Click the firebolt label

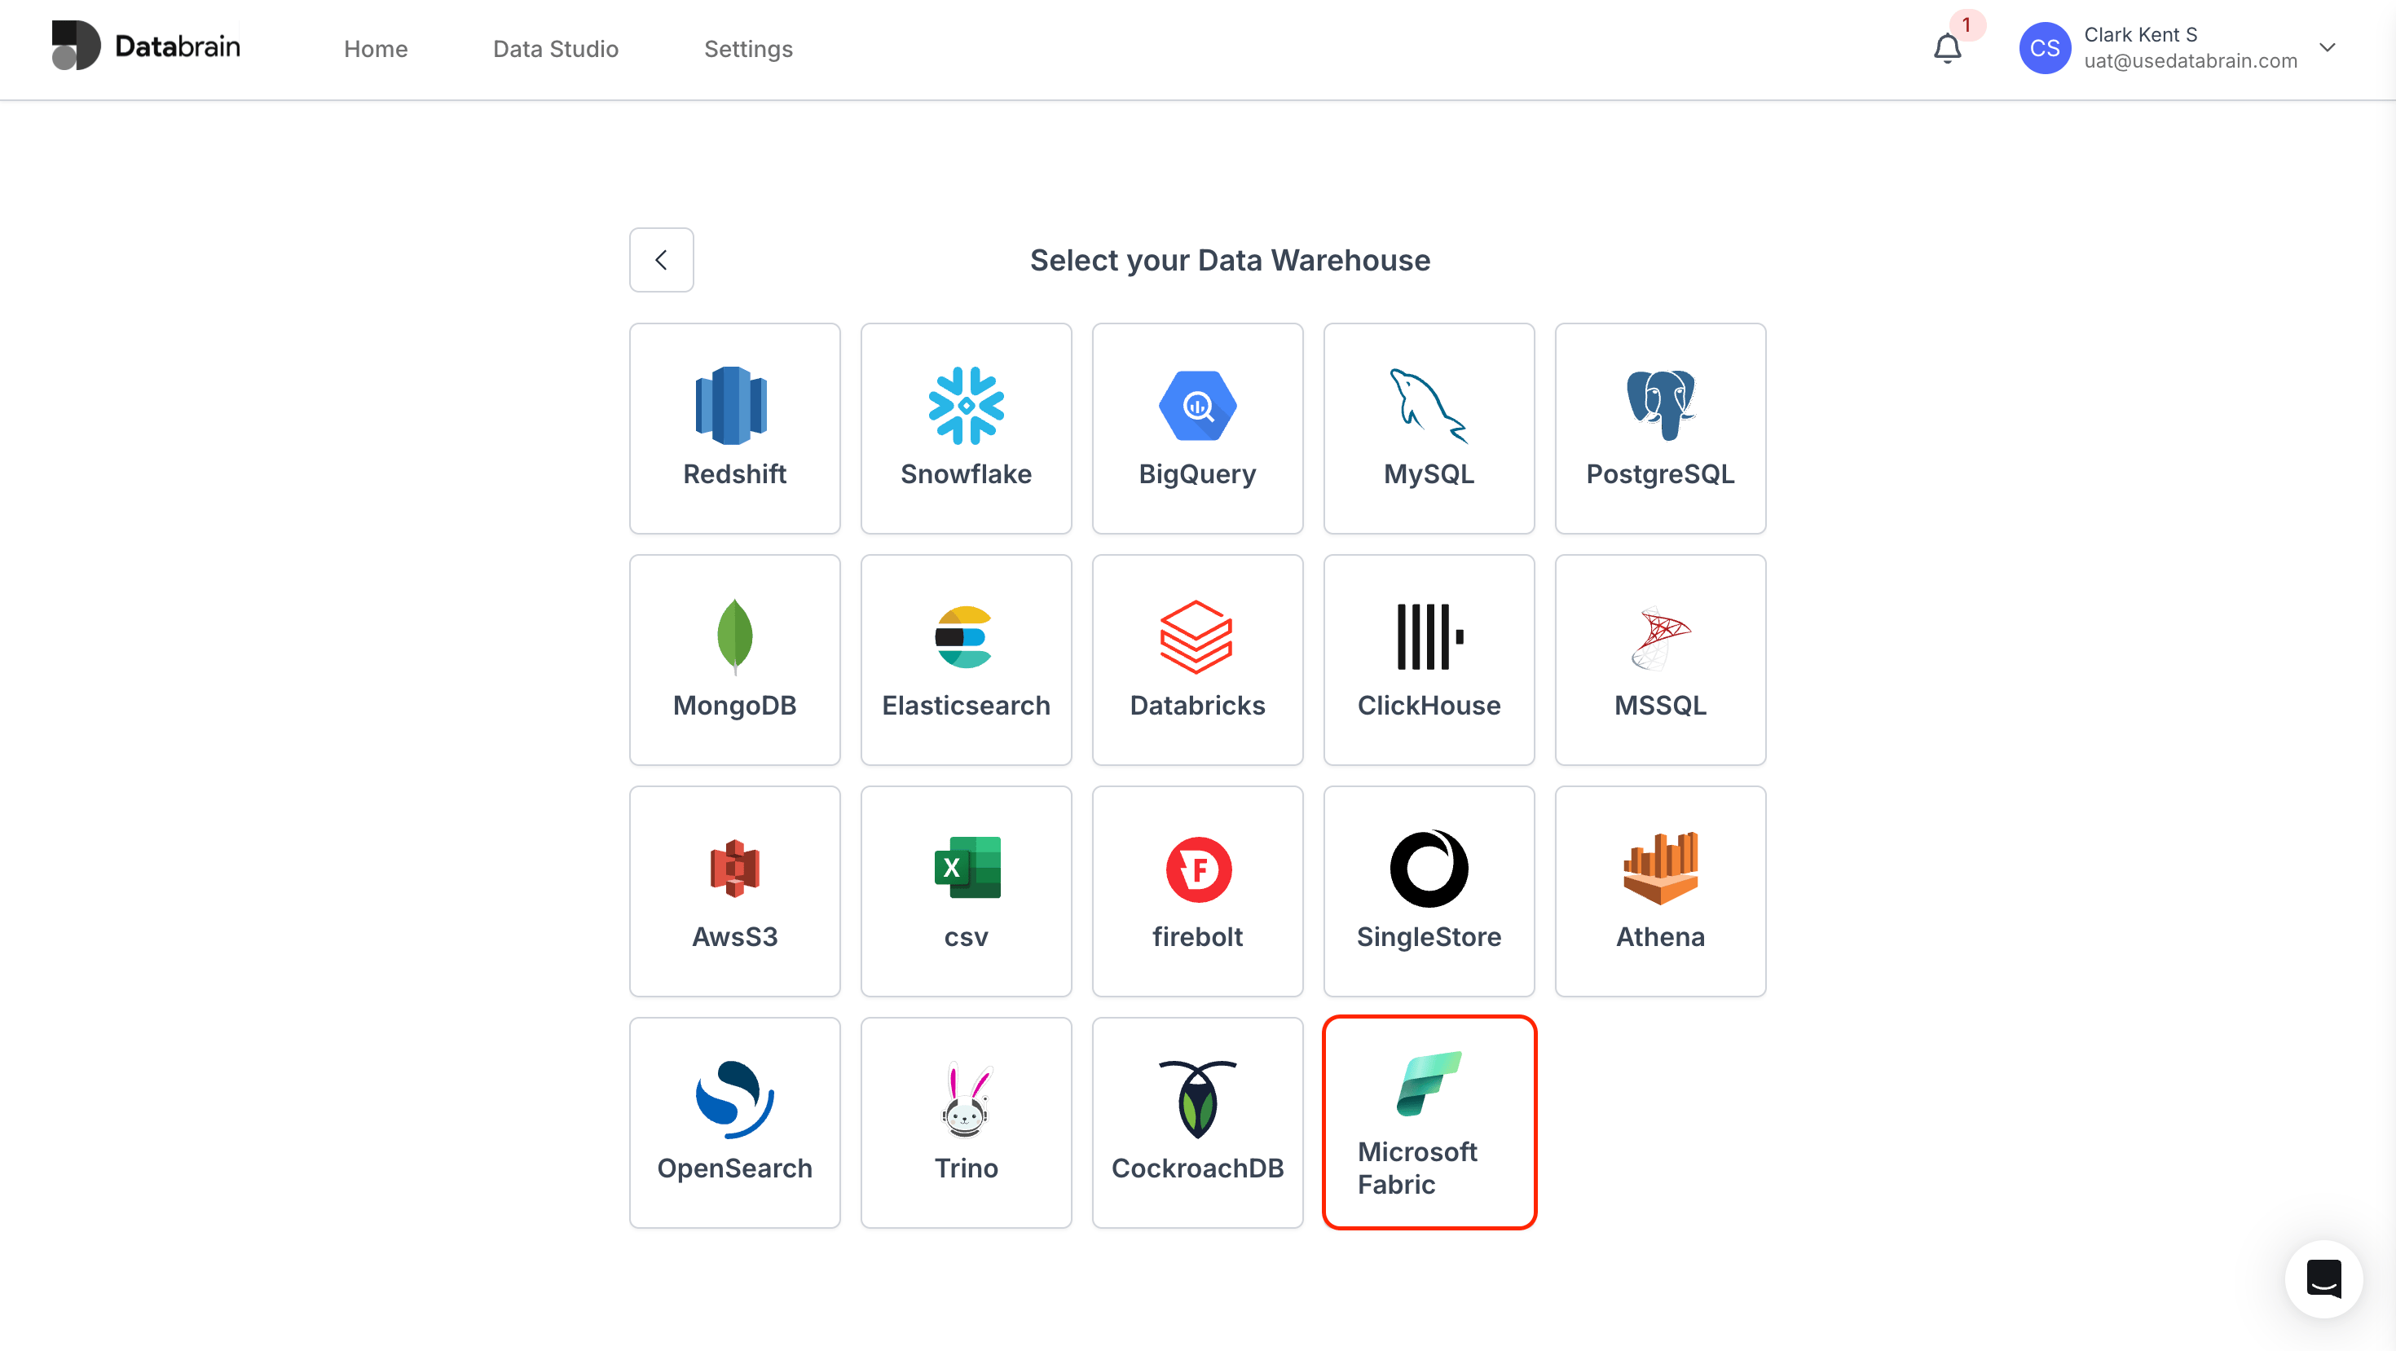[1197, 937]
